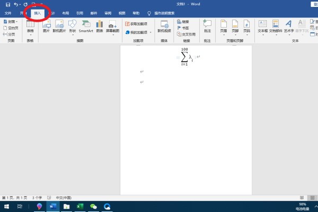Open the 艺术字 WordArt dropdown

point(288,26)
